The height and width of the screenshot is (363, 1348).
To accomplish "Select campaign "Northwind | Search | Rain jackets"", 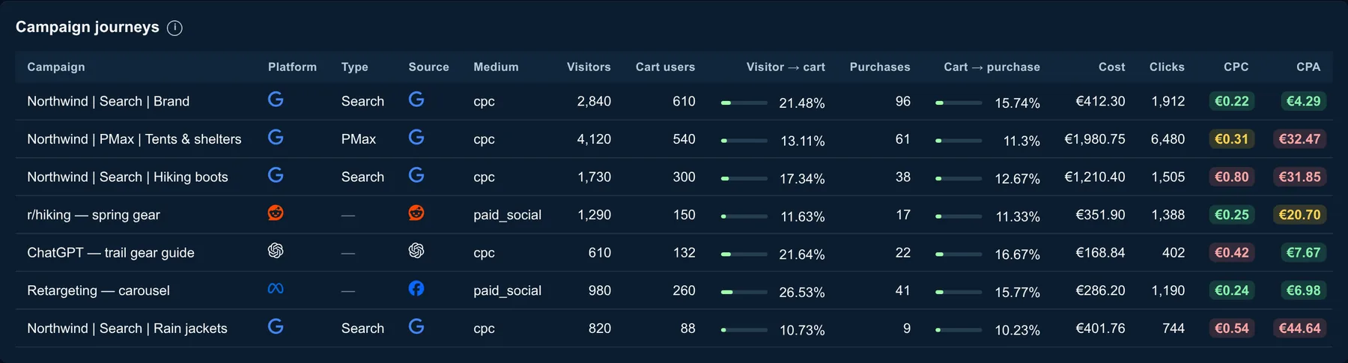I will click(x=127, y=328).
